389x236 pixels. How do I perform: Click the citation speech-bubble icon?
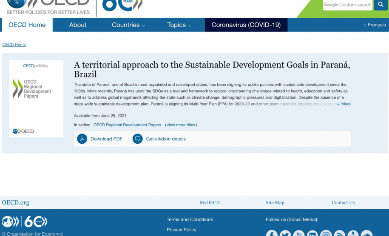pos(137,139)
